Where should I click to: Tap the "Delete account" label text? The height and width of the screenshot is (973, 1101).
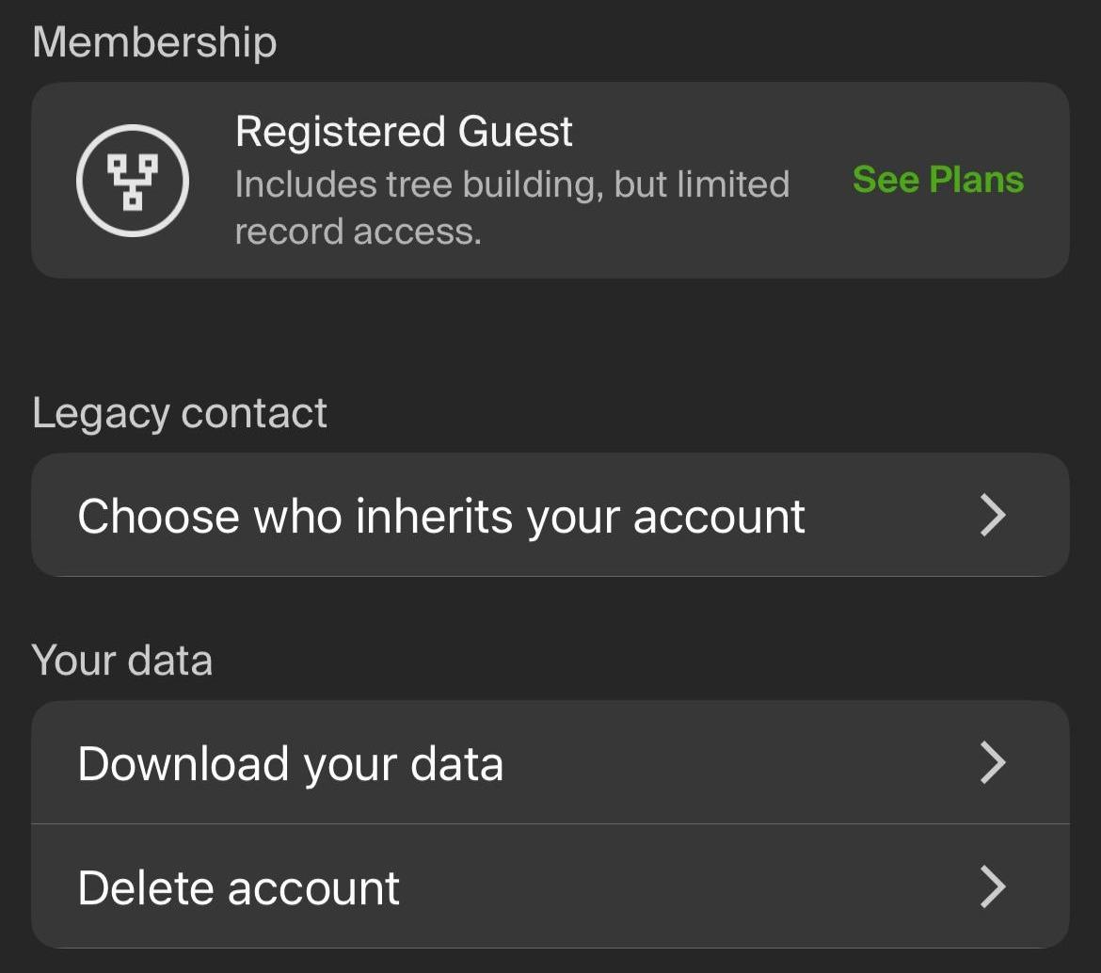pyautogui.click(x=239, y=888)
